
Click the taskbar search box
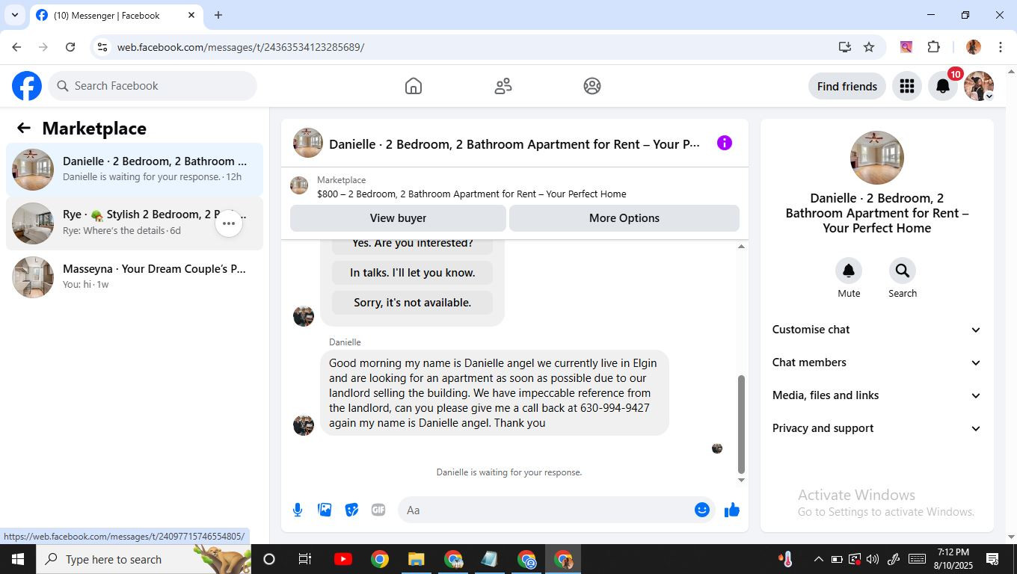(144, 559)
